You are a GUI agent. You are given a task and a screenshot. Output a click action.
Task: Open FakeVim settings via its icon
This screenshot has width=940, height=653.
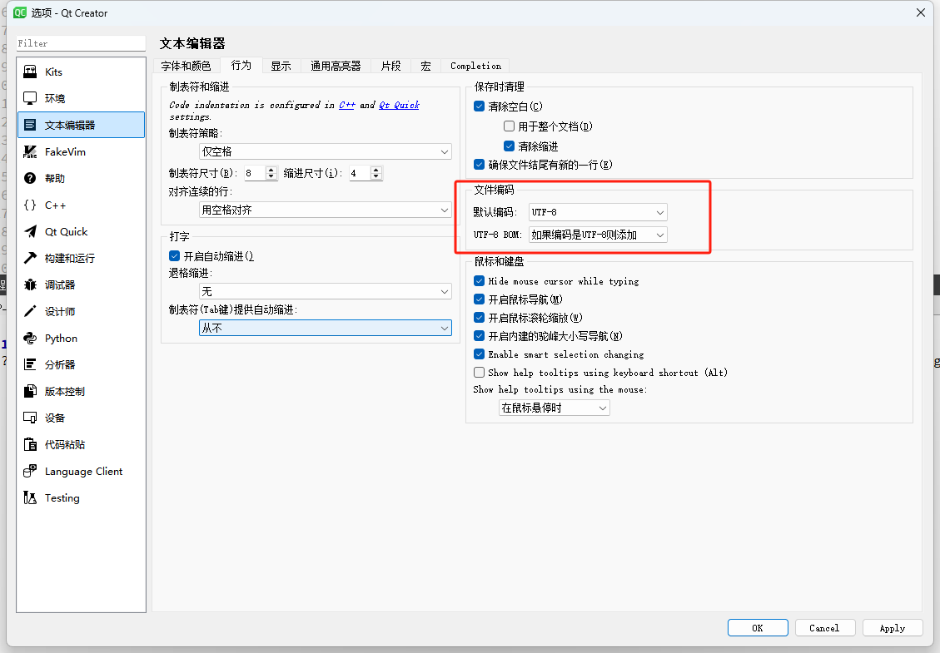point(30,151)
